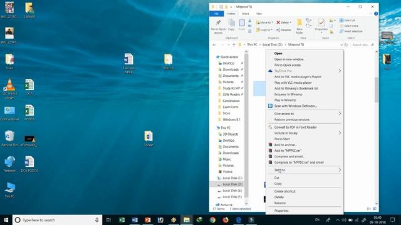Image resolution: width=401 pixels, height=225 pixels.
Task: Open Word from the taskbar
Action: 135,220
